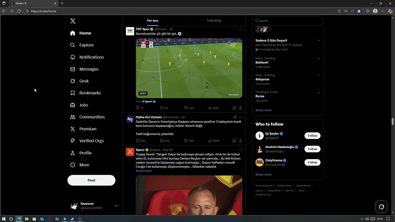Open Messages in the sidebar
Viewport: 395px width, 222px height.
point(85,69)
